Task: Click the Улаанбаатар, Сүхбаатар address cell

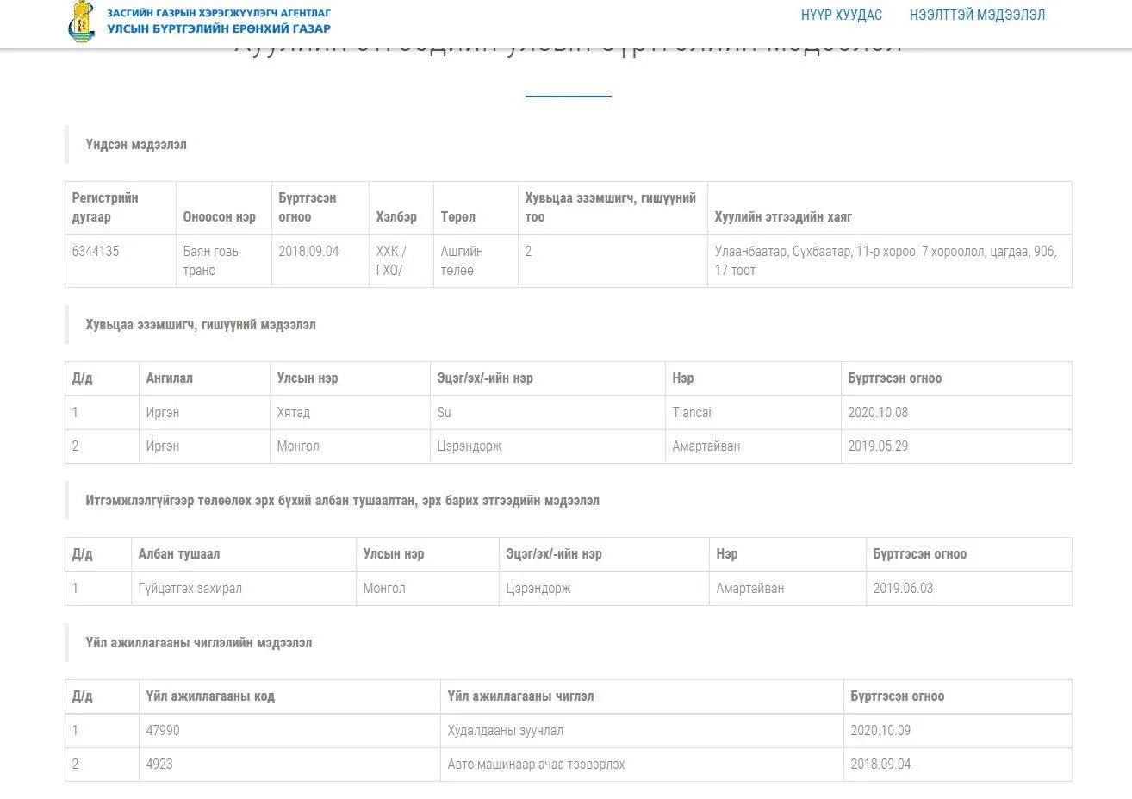Action: (890, 260)
